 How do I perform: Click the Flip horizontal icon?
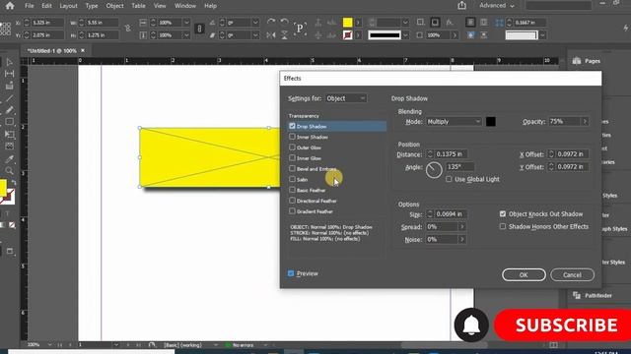pos(271,35)
